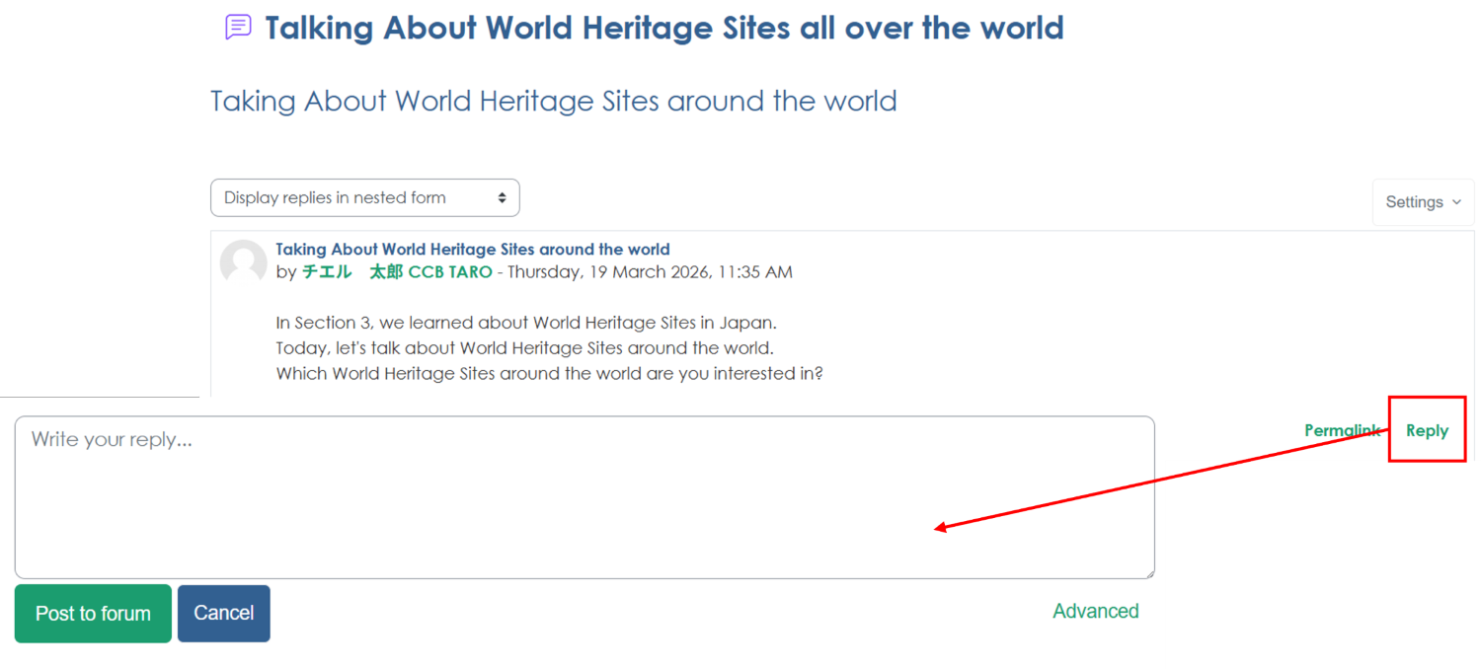Focus the Write your reply text area
1481x669 pixels.
pos(584,496)
